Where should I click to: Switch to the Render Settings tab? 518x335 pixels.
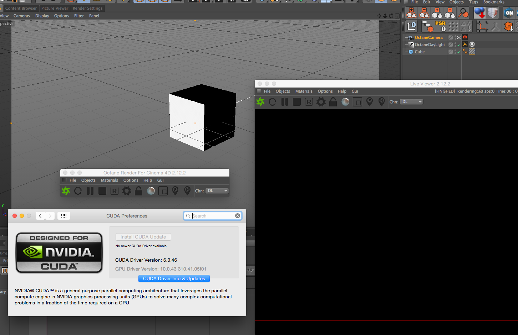click(x=87, y=8)
